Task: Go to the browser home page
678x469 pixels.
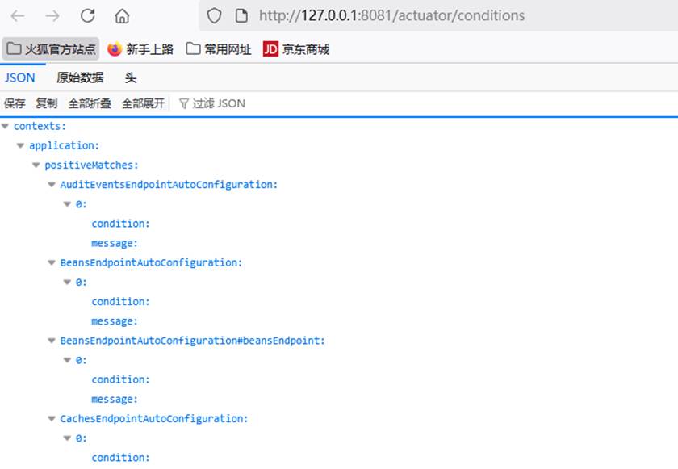Action: click(x=122, y=16)
